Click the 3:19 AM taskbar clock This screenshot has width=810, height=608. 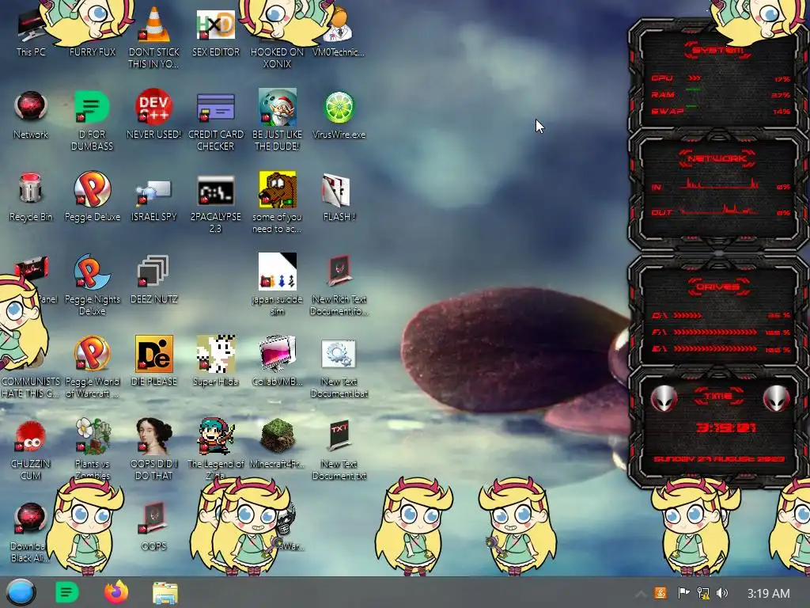pos(768,594)
